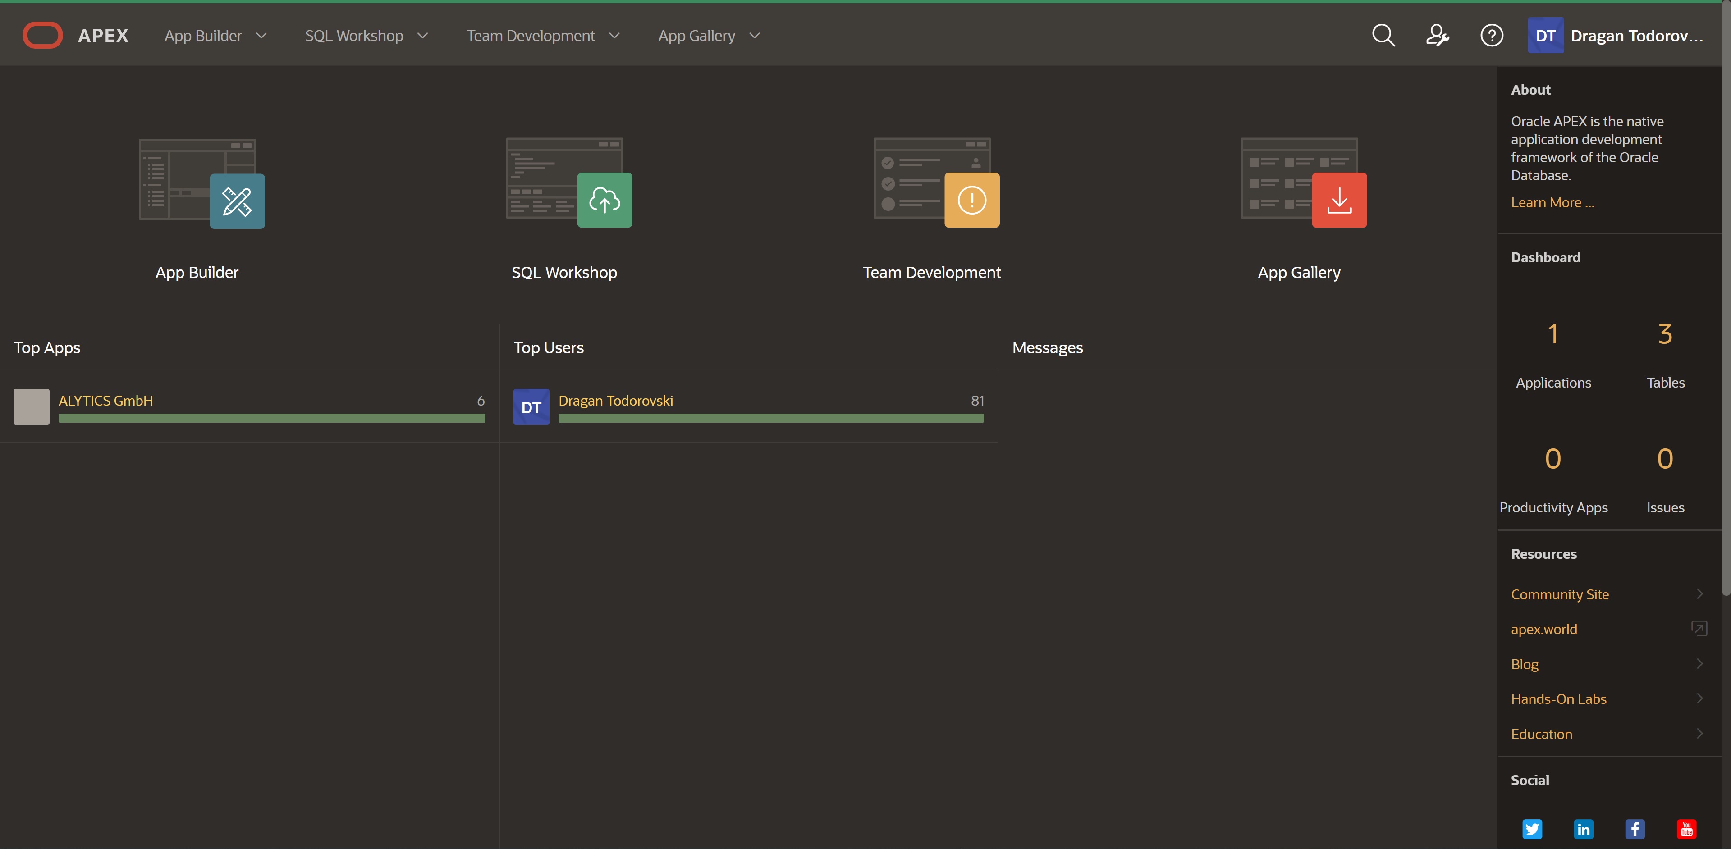Click the APEX home text

click(103, 36)
